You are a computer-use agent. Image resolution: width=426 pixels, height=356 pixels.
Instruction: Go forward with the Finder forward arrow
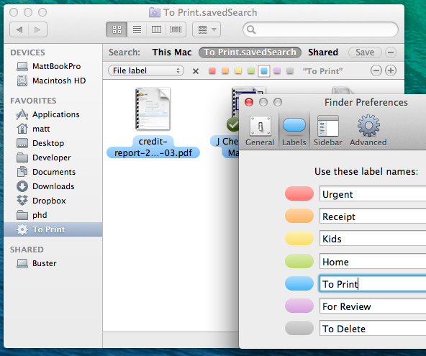coord(37,29)
